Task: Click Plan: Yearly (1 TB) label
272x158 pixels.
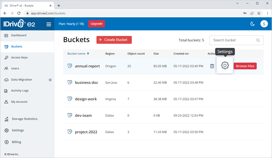Action: tap(71, 24)
